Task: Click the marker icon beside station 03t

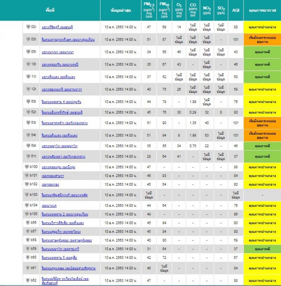Action: coord(28,39)
